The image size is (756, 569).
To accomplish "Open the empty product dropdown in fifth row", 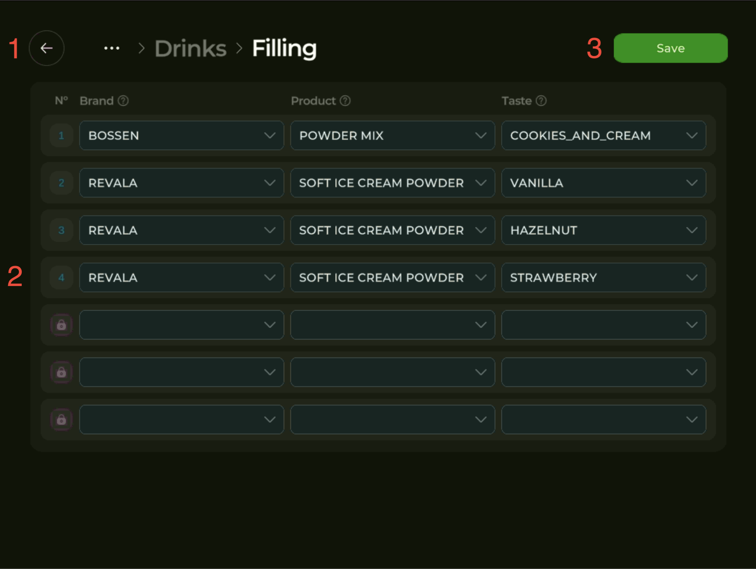I will (392, 325).
